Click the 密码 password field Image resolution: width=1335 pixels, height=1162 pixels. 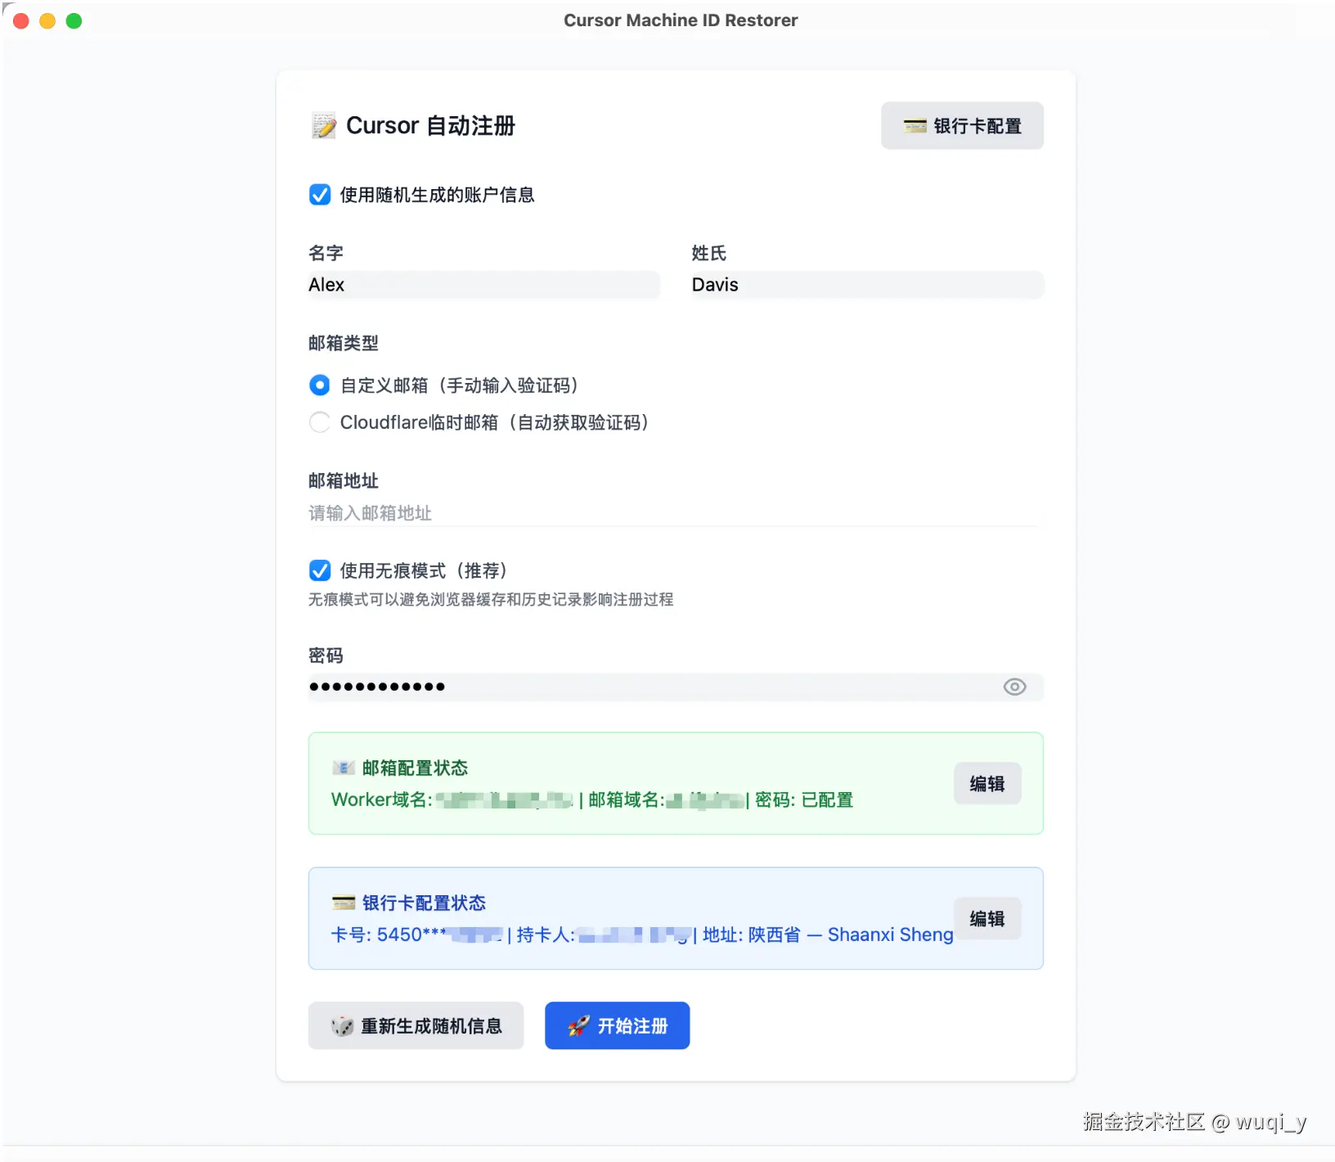[676, 687]
